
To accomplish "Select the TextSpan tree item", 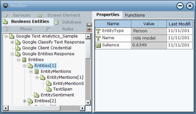I will (62, 89).
